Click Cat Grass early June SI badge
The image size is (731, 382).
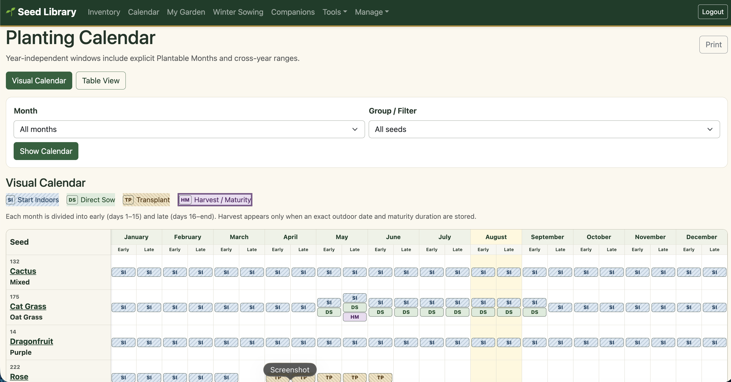pyautogui.click(x=380, y=302)
